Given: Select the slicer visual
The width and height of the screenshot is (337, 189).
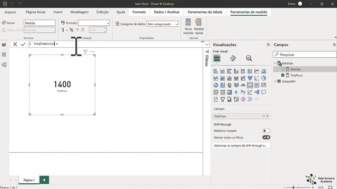Looking at the screenshot, I should [x=215, y=92].
